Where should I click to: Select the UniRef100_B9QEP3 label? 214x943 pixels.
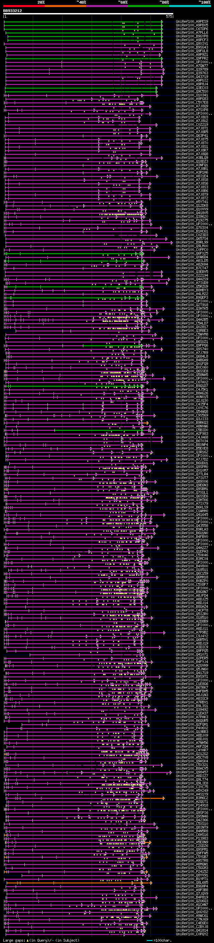(192, 298)
